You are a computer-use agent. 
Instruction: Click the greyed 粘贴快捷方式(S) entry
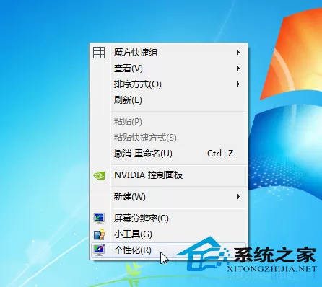tap(168, 137)
